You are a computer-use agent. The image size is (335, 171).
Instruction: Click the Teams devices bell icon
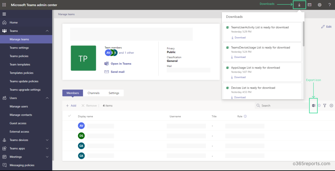(4, 140)
